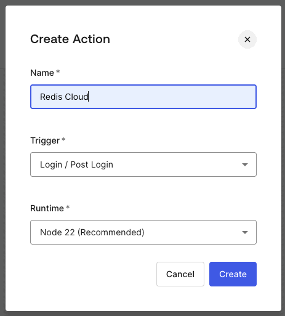Click the Create button
The width and height of the screenshot is (285, 316).
point(233,274)
